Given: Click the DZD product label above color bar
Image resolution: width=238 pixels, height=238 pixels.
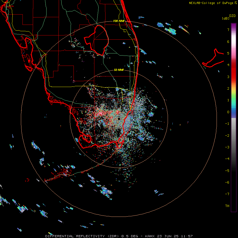Looking at the screenshot, I should [232, 16].
